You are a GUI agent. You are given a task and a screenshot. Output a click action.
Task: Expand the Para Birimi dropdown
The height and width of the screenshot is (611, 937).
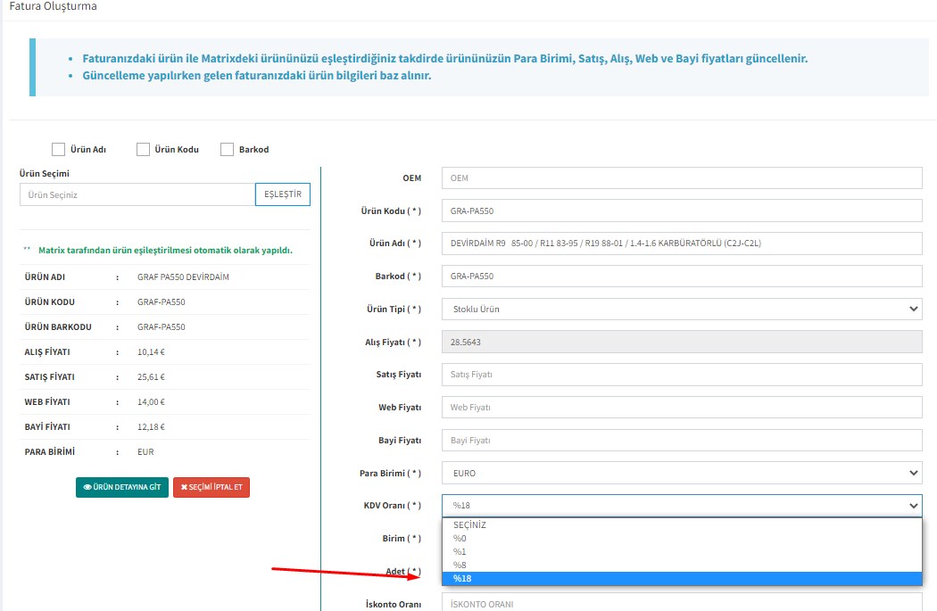click(x=682, y=473)
